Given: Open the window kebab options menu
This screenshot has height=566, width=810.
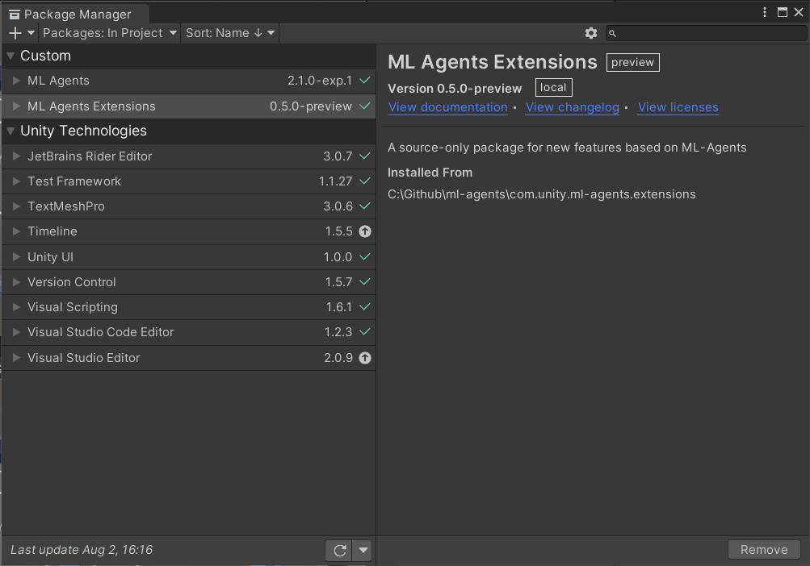Looking at the screenshot, I should (765, 12).
